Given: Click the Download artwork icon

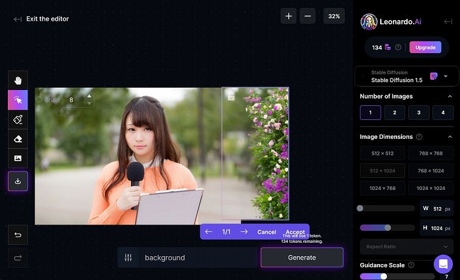Looking at the screenshot, I should tap(18, 181).
